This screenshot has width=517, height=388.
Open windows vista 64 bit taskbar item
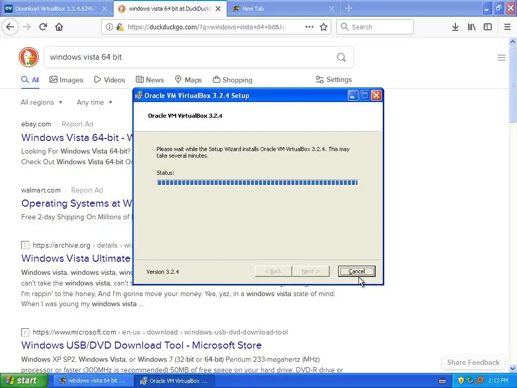pos(93,381)
